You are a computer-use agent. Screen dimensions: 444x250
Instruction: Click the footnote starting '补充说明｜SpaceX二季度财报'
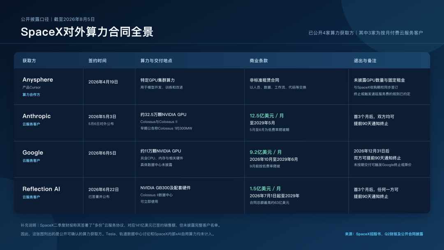click(x=121, y=225)
